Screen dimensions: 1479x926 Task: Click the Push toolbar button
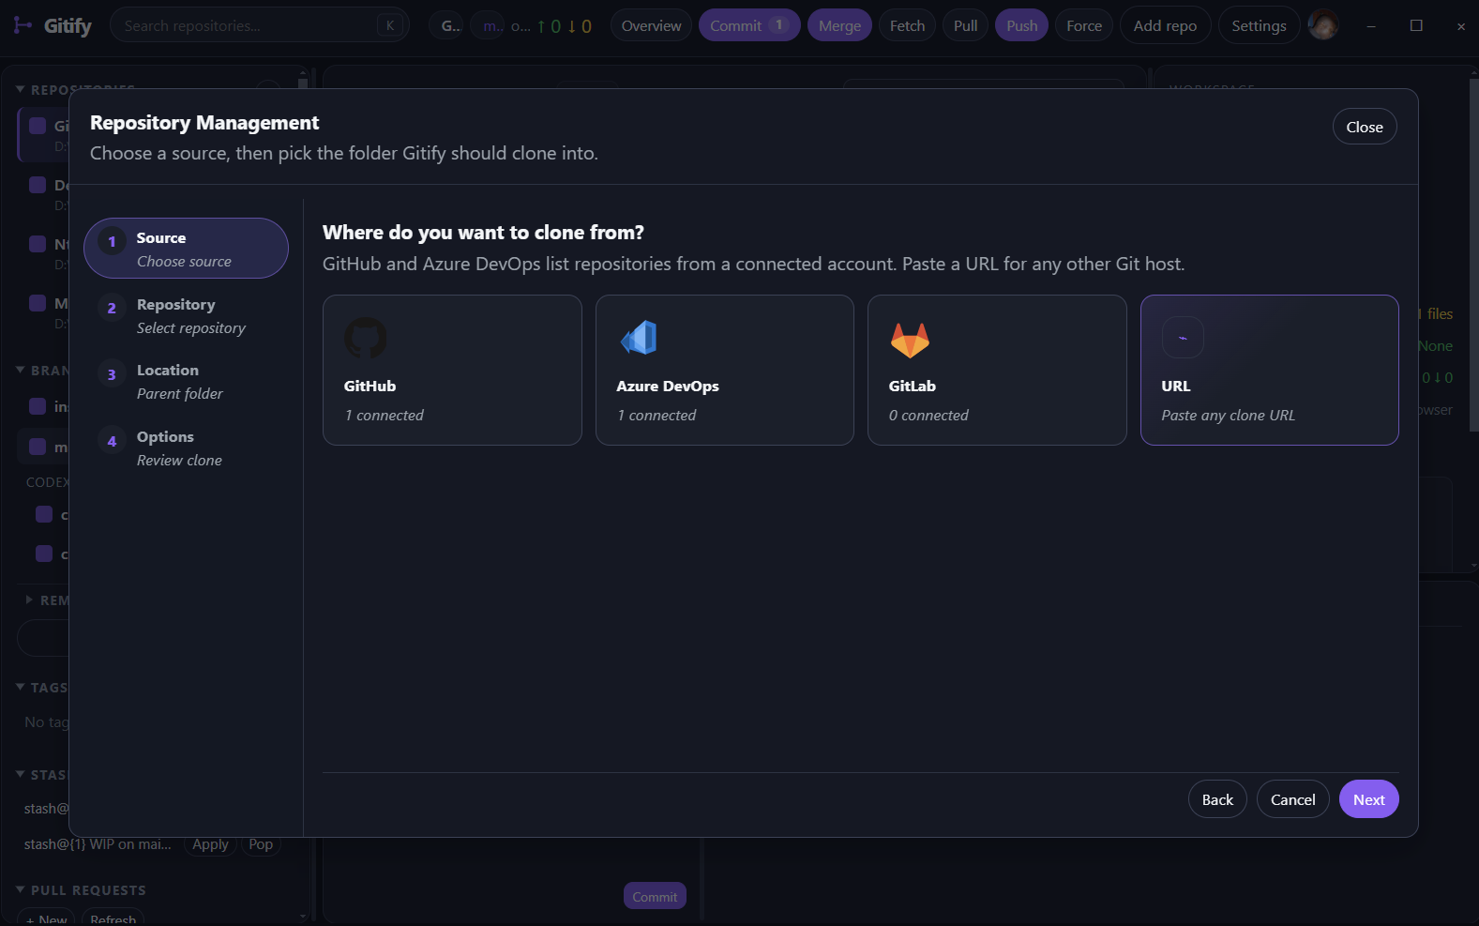click(x=1021, y=25)
